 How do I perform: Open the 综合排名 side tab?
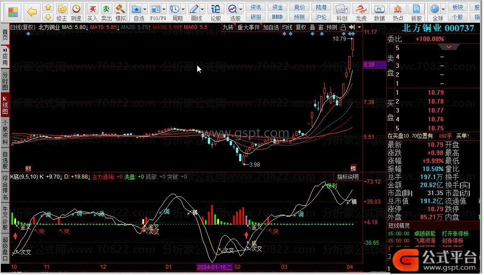point(5,187)
